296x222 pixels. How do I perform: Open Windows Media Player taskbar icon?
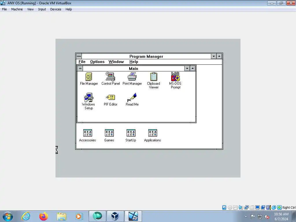click(x=79, y=216)
